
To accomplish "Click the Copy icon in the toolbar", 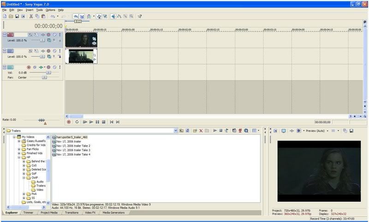I will 37,16.
